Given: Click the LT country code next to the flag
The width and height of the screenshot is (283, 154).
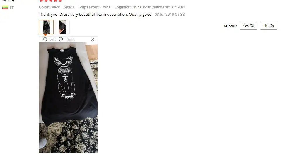Looking at the screenshot, I should click(12, 8).
